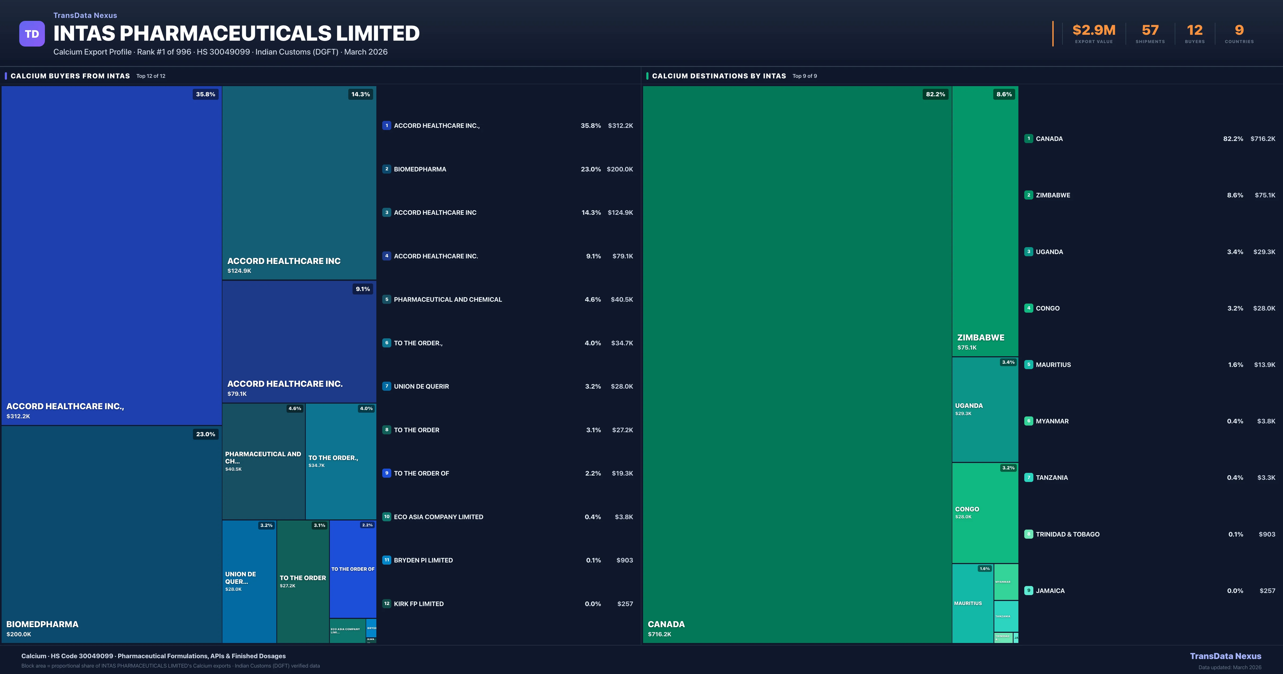Viewport: 1283px width, 674px height.
Task: Click rank 9 badge beside JAMAICA
Action: [x=1029, y=590]
